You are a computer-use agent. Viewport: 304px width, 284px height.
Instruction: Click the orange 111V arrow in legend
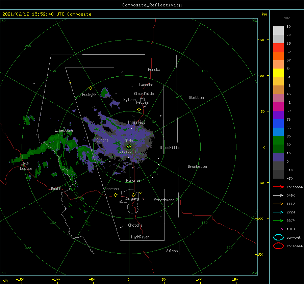(x=278, y=204)
